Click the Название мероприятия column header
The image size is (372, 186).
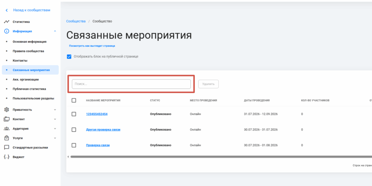pyautogui.click(x=103, y=100)
